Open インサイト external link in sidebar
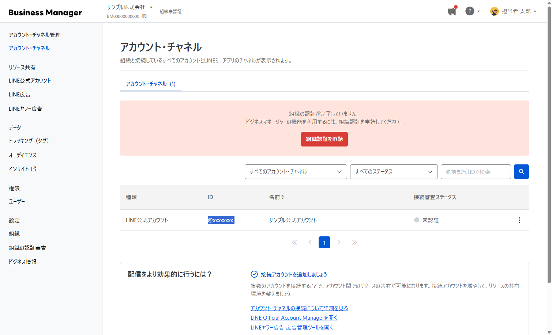Image resolution: width=552 pixels, height=335 pixels. [22, 169]
